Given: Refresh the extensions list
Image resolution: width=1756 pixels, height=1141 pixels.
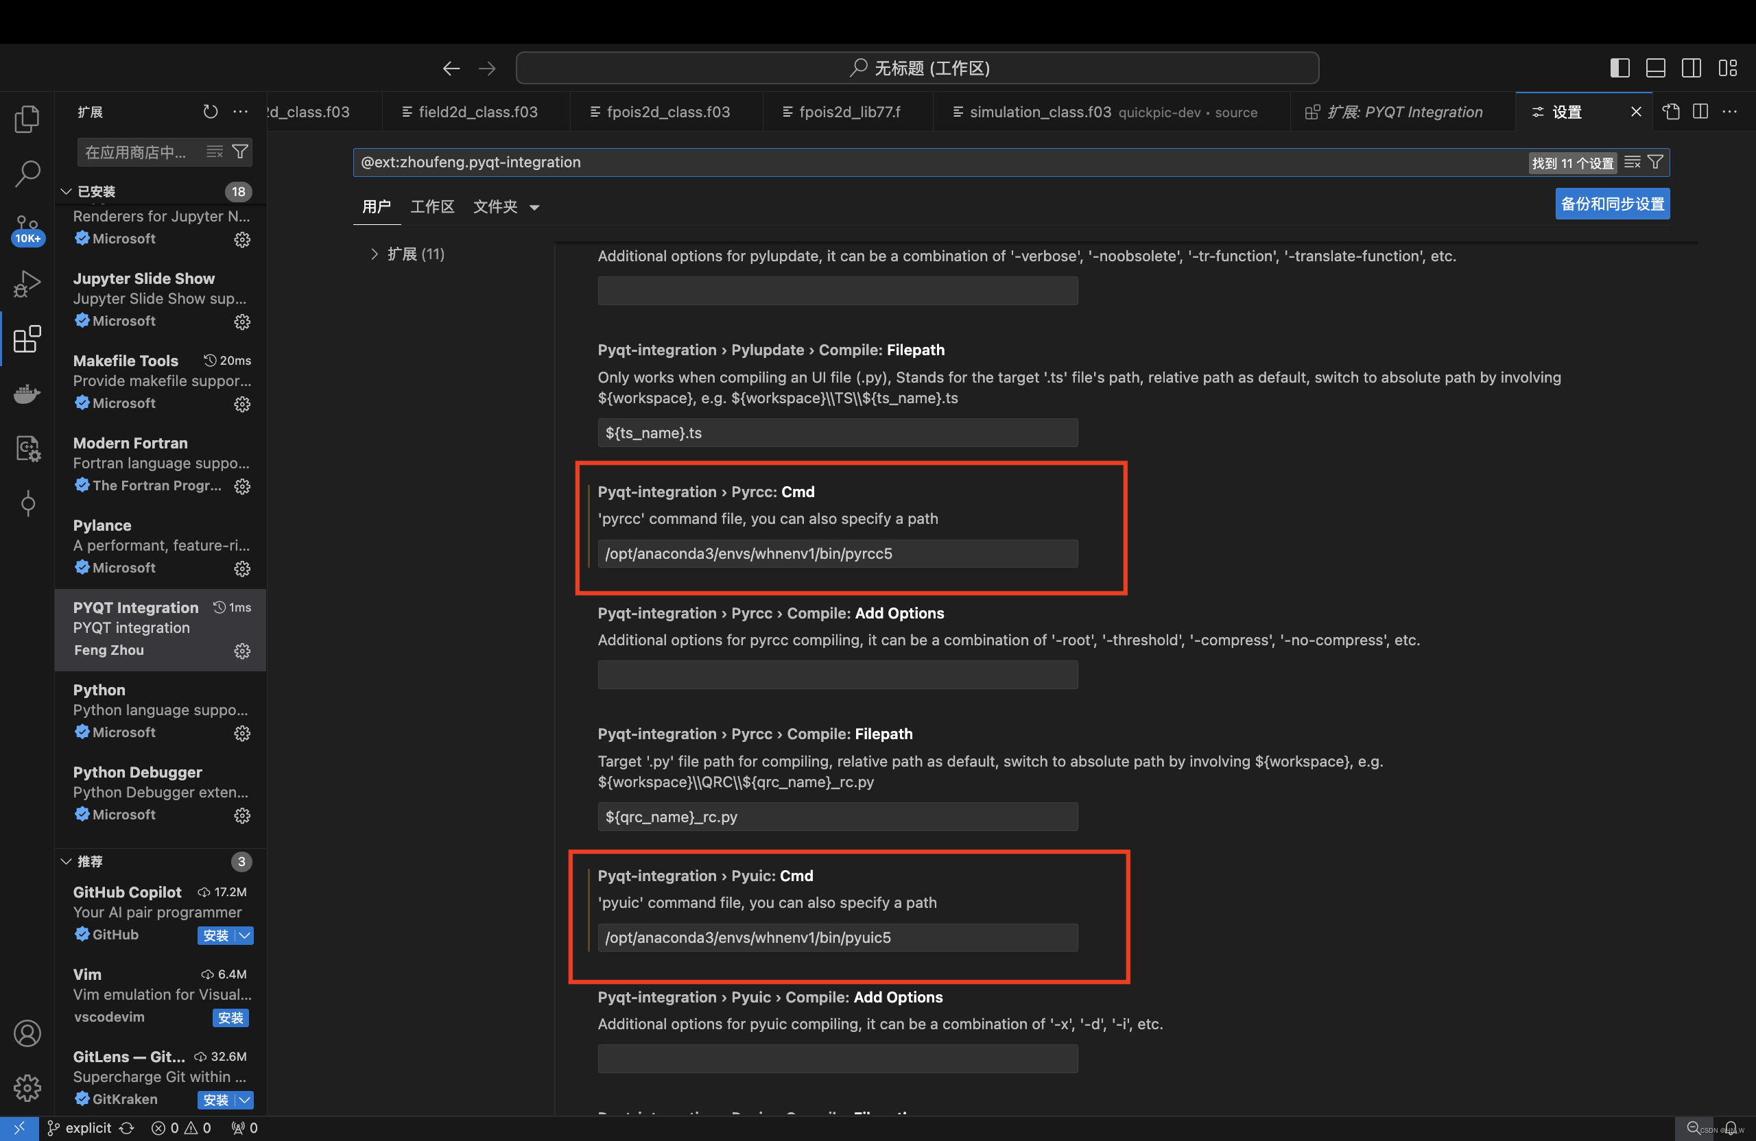Looking at the screenshot, I should (x=211, y=111).
